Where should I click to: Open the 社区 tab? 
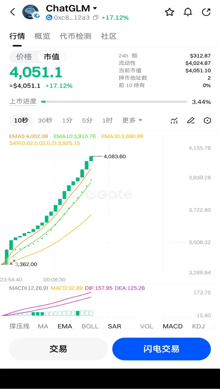[109, 36]
